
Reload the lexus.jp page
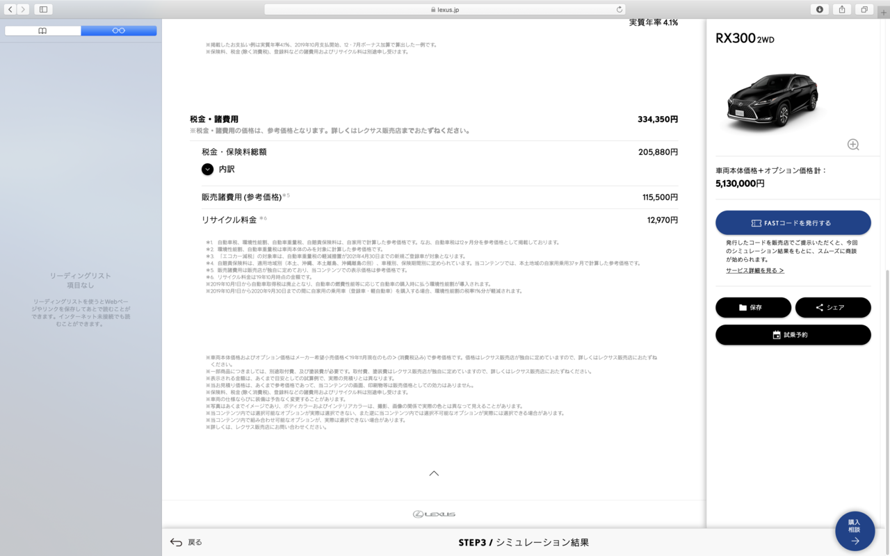pos(619,10)
